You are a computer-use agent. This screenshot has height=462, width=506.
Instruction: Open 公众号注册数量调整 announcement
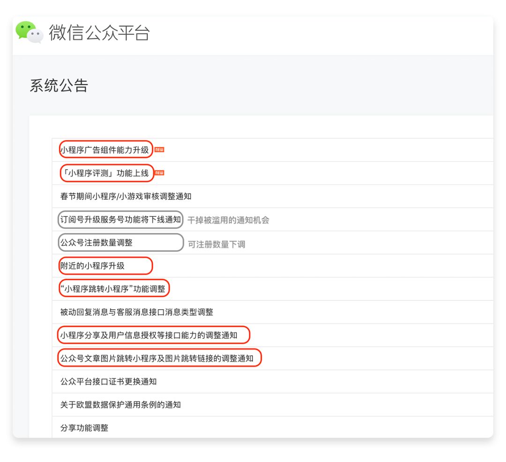click(97, 243)
